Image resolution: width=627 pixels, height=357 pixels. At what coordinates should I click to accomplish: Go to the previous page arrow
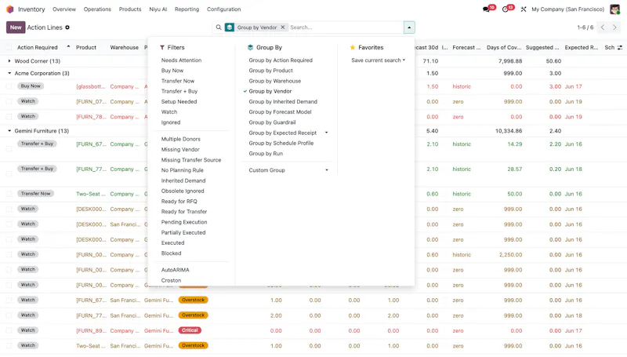pos(603,27)
